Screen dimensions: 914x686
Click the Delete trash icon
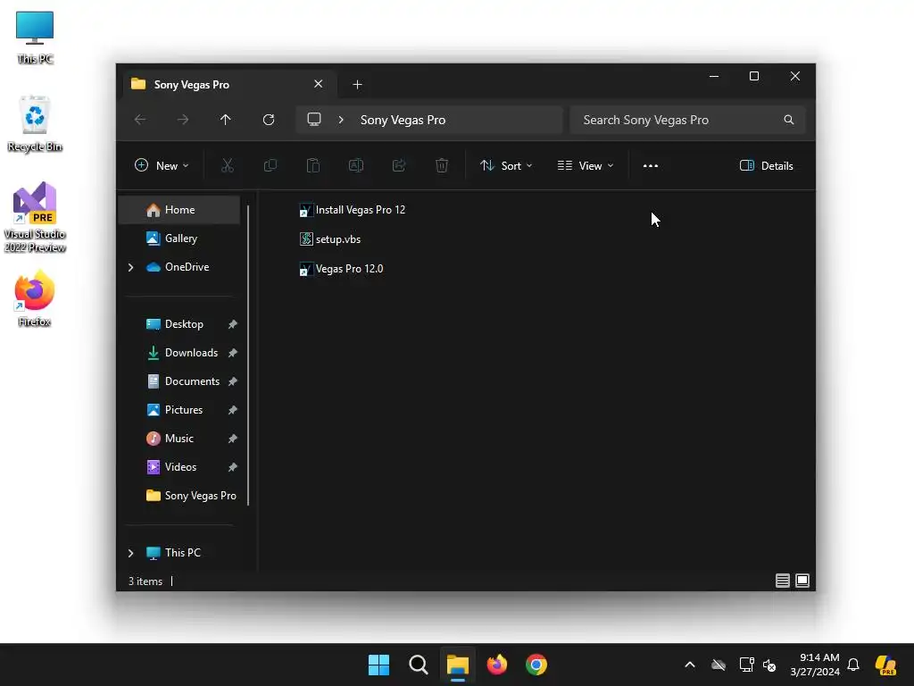442,165
